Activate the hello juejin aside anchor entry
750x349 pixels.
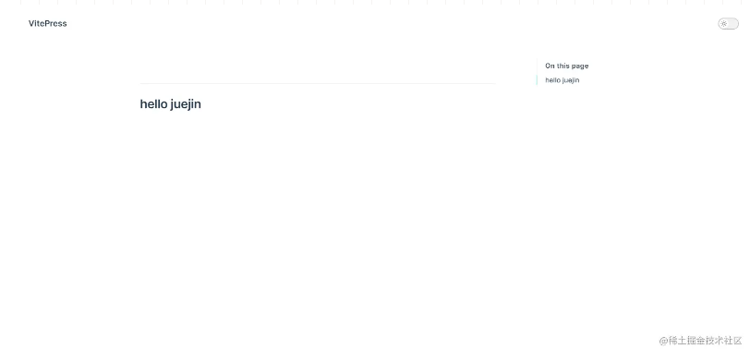[562, 80]
